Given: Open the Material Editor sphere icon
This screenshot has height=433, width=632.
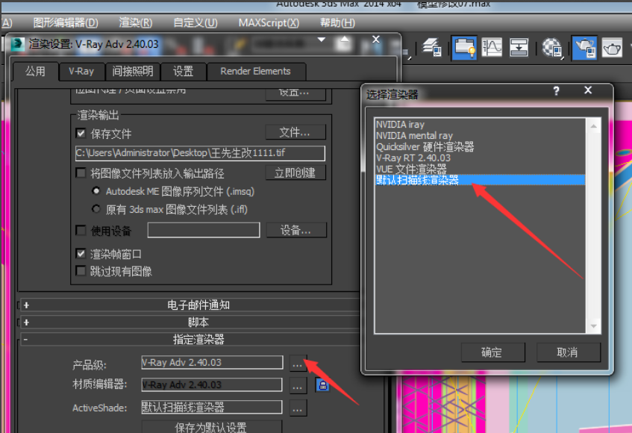Looking at the screenshot, I should 552,48.
